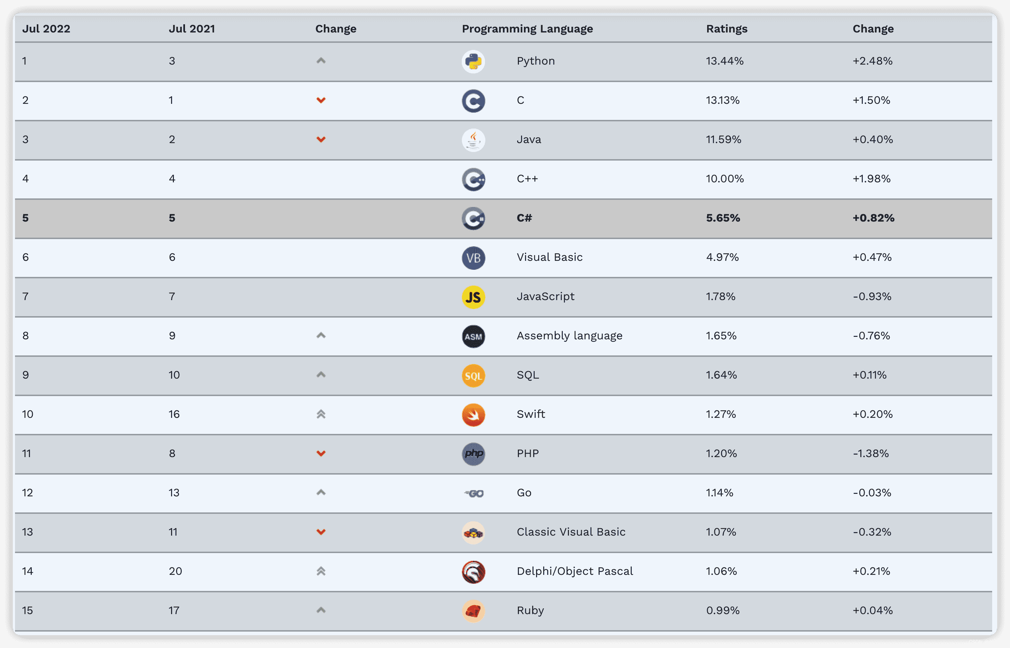Click the Python logo icon

pos(474,61)
